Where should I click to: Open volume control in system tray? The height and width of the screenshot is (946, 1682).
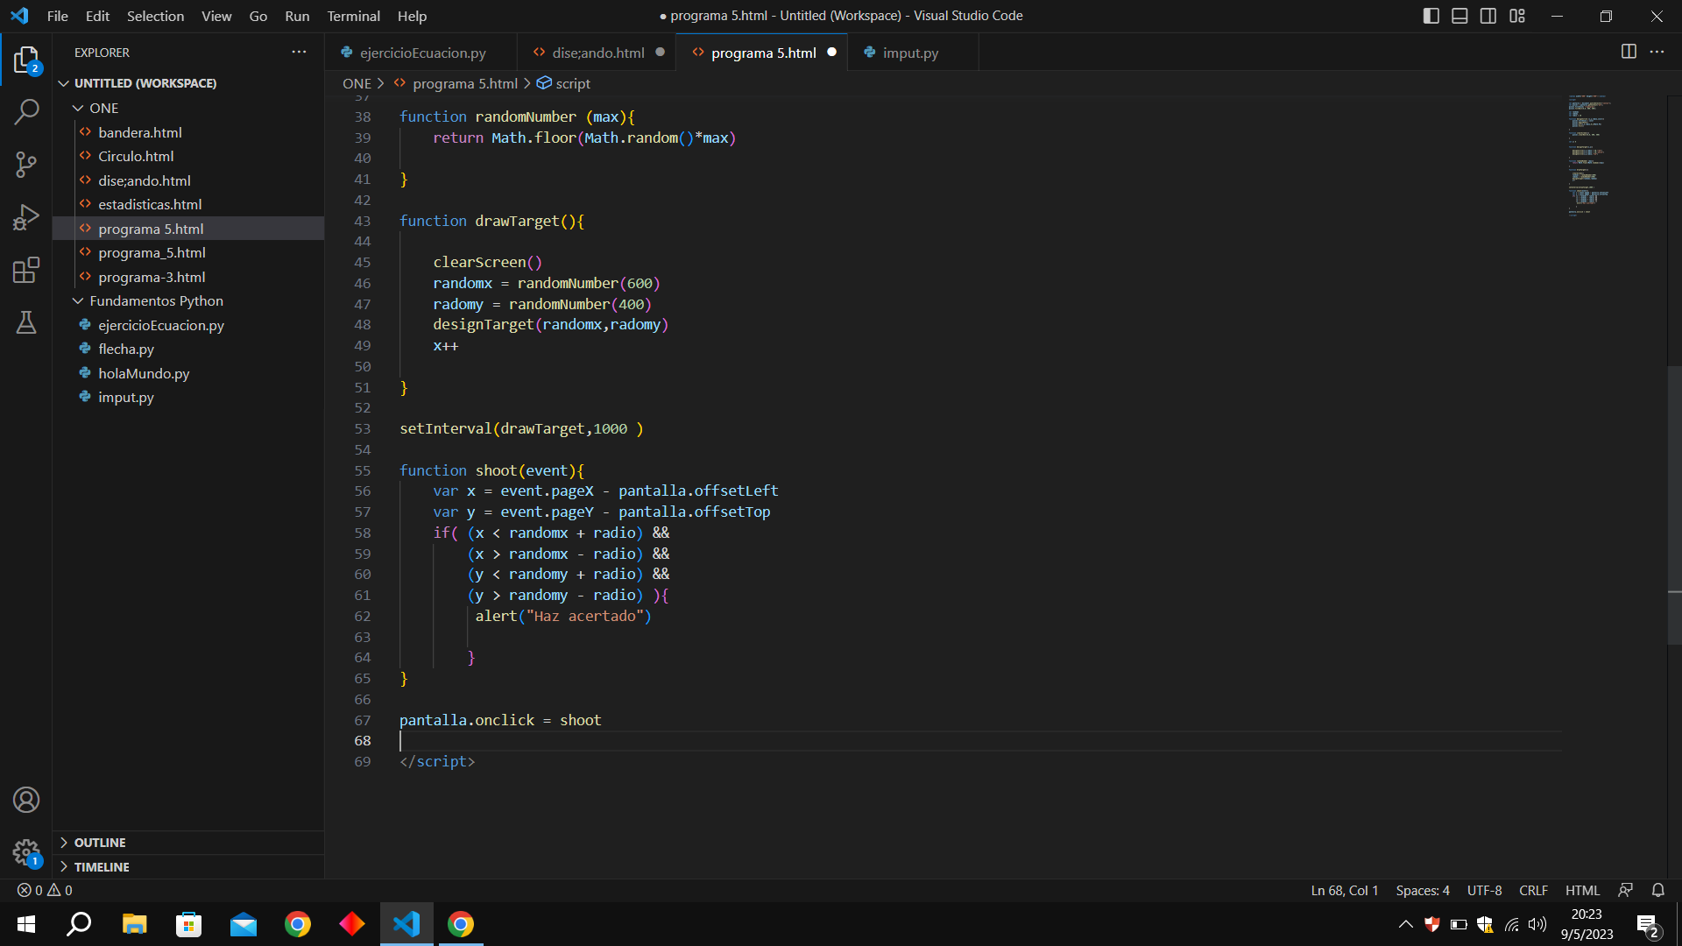(1537, 924)
